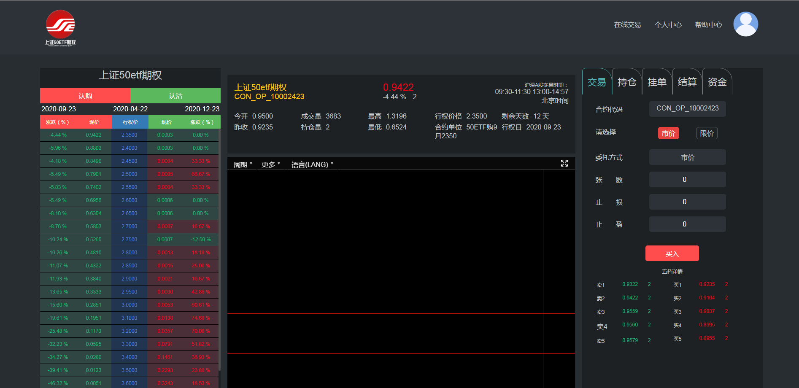Expand chart to fullscreen
This screenshot has height=388, width=799.
click(564, 164)
